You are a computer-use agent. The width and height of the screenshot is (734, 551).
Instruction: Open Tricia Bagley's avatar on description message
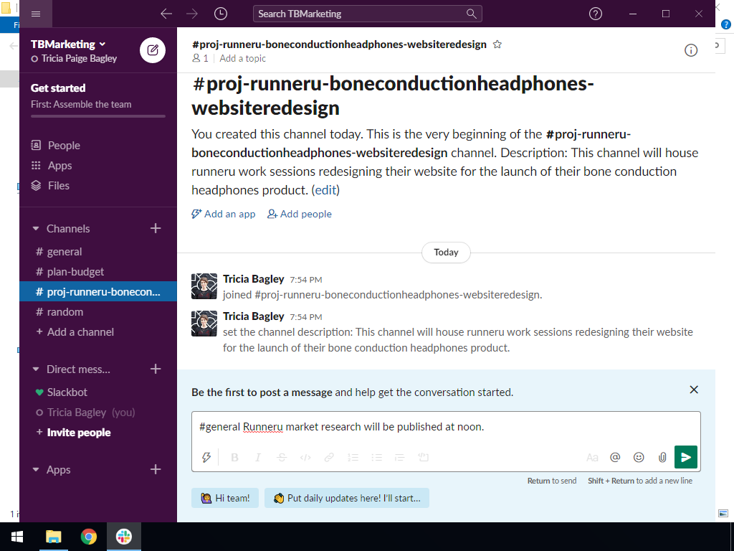tap(204, 324)
